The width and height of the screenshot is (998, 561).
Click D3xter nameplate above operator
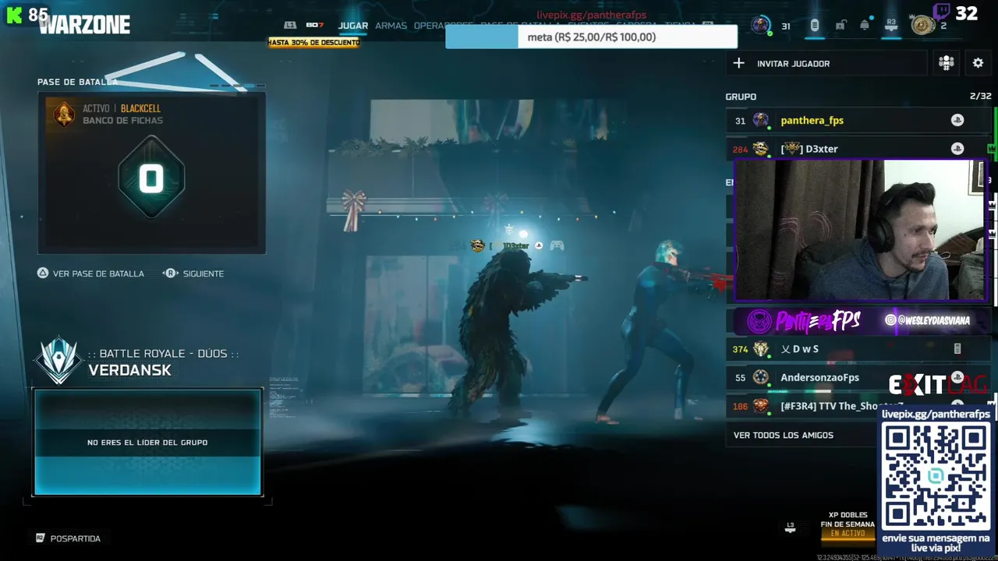tap(515, 245)
